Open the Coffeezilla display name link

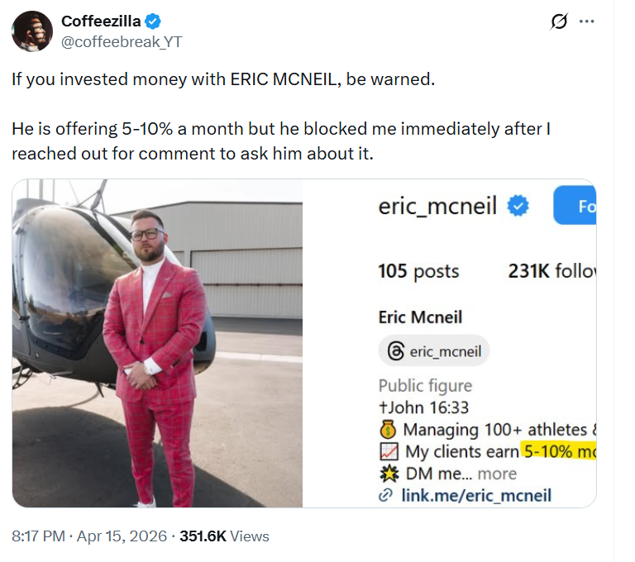(101, 21)
